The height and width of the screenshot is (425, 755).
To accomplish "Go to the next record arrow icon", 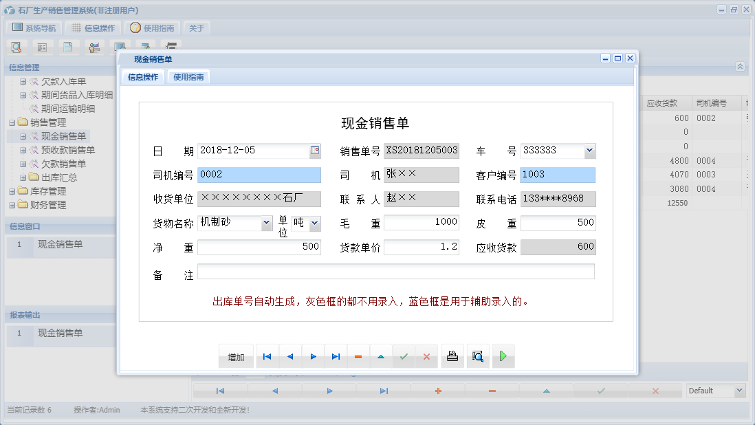I will (313, 356).
